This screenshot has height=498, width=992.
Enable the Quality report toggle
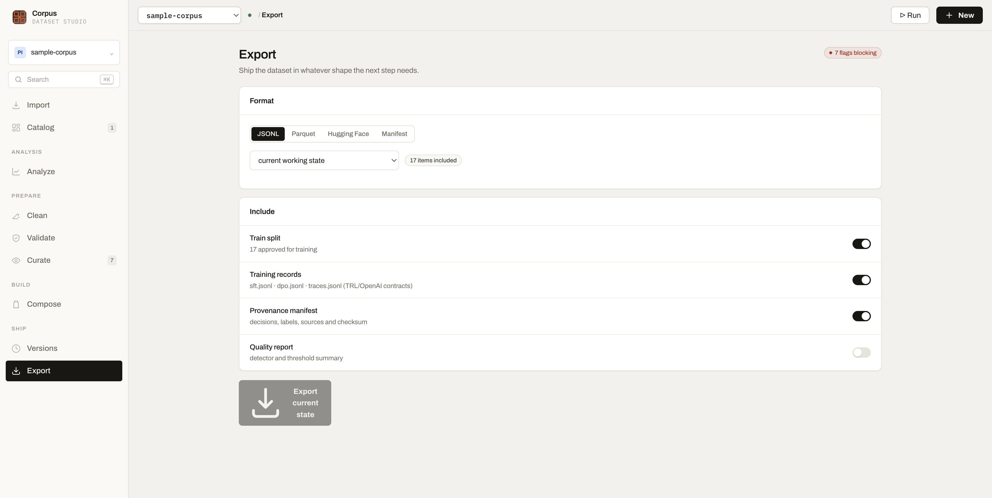click(x=861, y=353)
